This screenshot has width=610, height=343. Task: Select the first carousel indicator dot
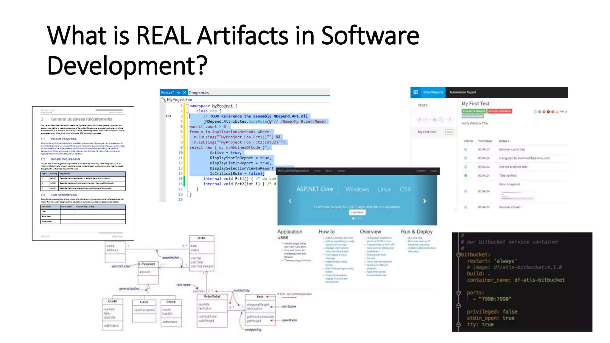[353, 219]
